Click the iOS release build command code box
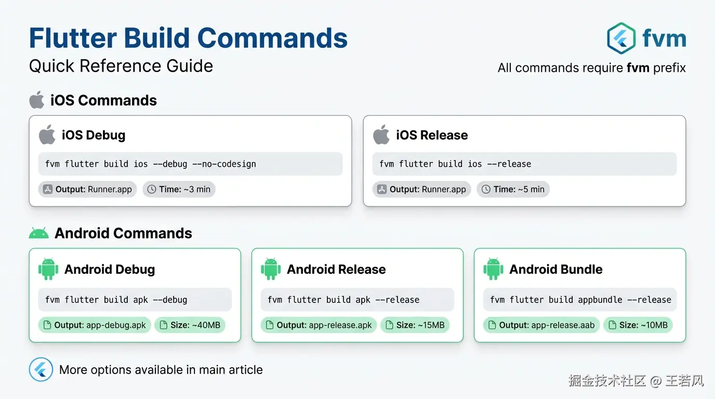Screen dimensions: 715x399 point(524,164)
